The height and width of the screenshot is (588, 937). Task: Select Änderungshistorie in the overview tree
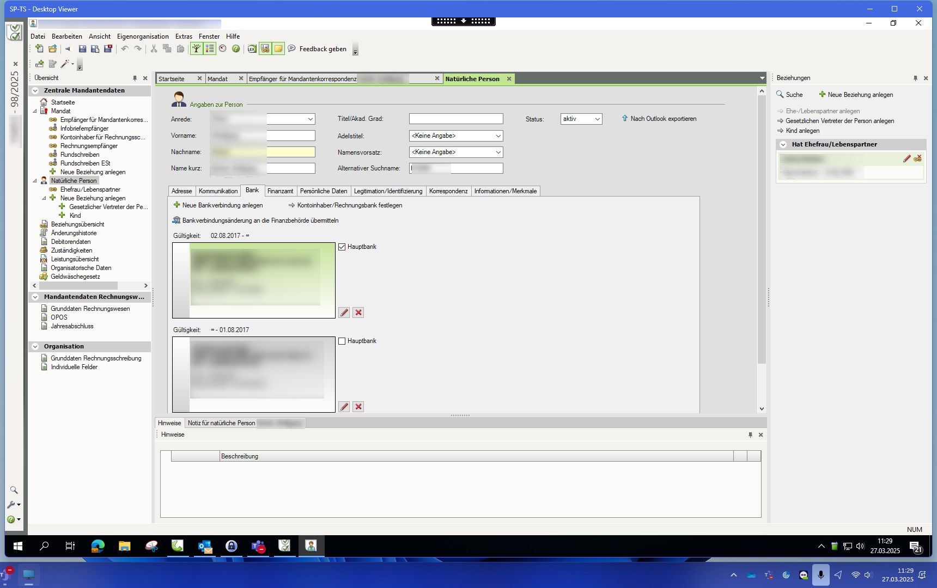[74, 233]
